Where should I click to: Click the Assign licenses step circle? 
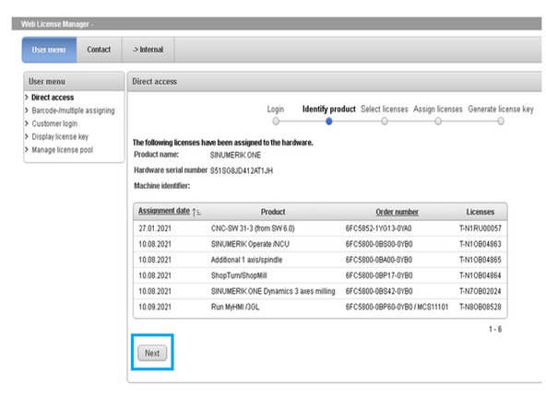[x=438, y=122]
